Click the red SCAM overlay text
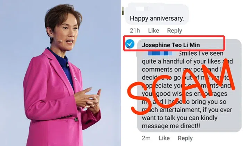This screenshot has width=243, height=146. pyautogui.click(x=181, y=87)
